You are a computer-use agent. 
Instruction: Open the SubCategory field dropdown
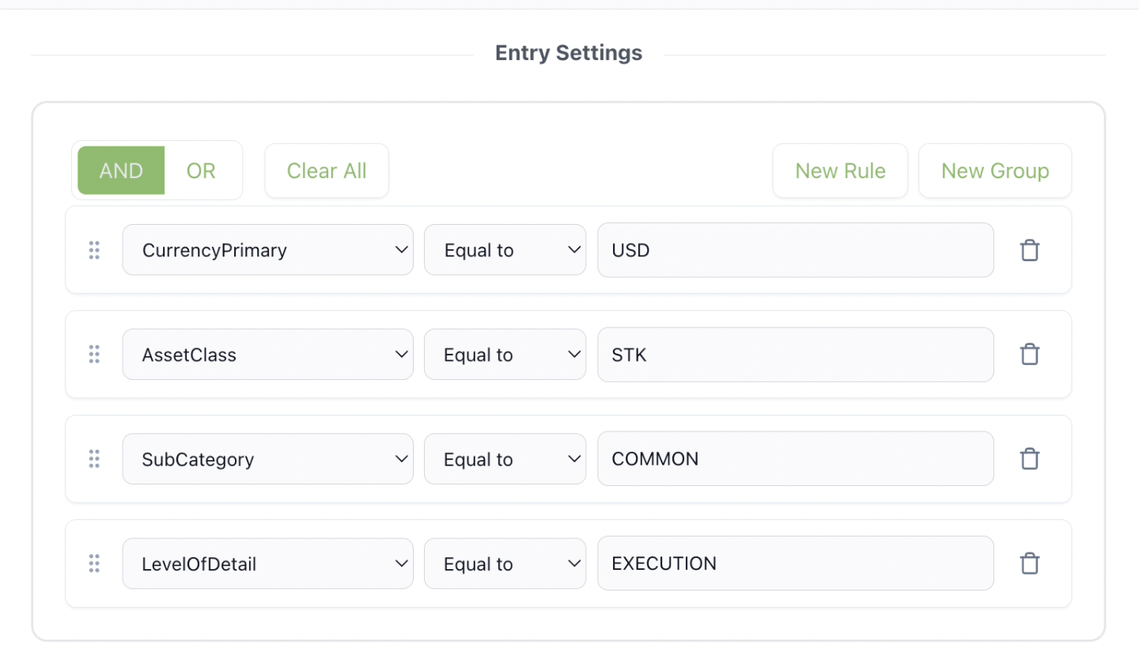click(x=267, y=458)
